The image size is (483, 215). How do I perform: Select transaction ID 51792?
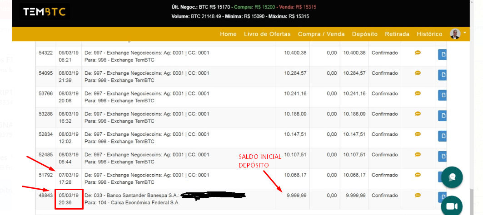point(45,175)
